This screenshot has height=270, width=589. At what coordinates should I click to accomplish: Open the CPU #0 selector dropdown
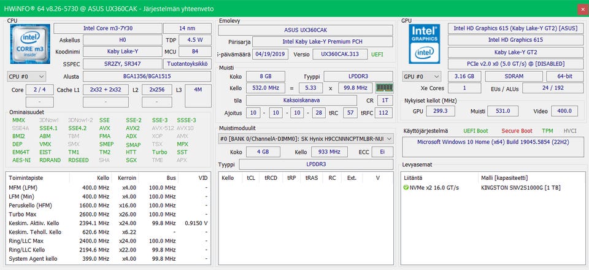click(x=26, y=76)
